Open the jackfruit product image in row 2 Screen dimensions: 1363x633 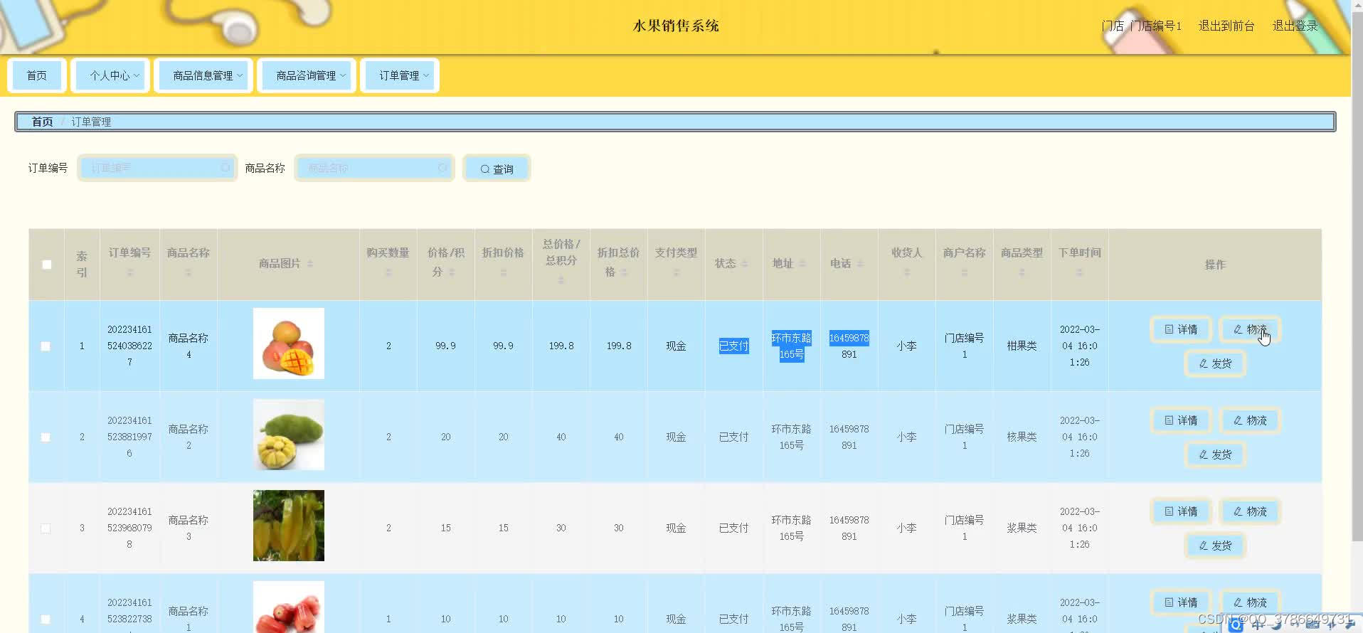click(289, 435)
